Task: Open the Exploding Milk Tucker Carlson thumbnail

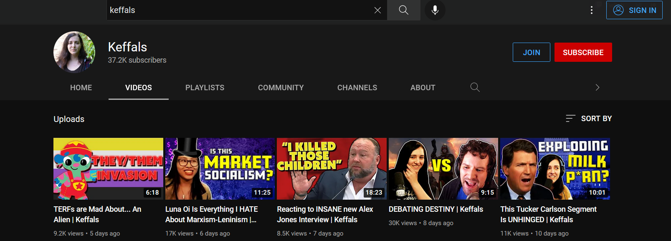Action: [x=555, y=169]
